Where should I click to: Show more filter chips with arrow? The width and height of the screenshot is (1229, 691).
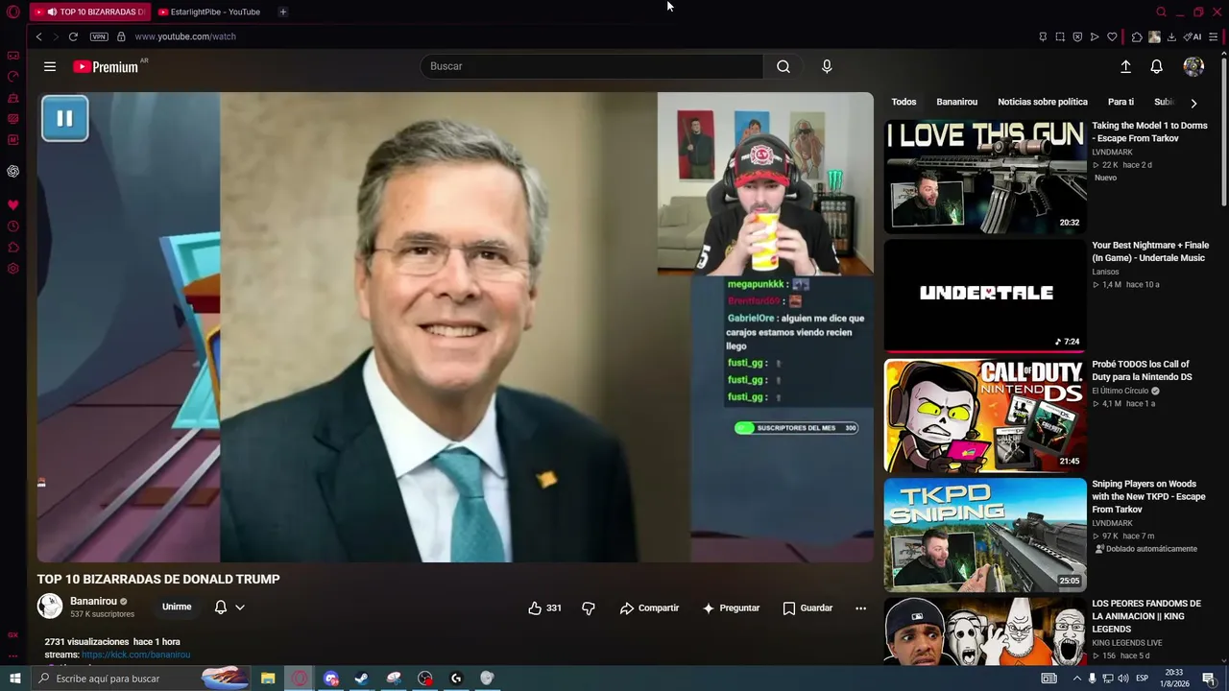1193,103
